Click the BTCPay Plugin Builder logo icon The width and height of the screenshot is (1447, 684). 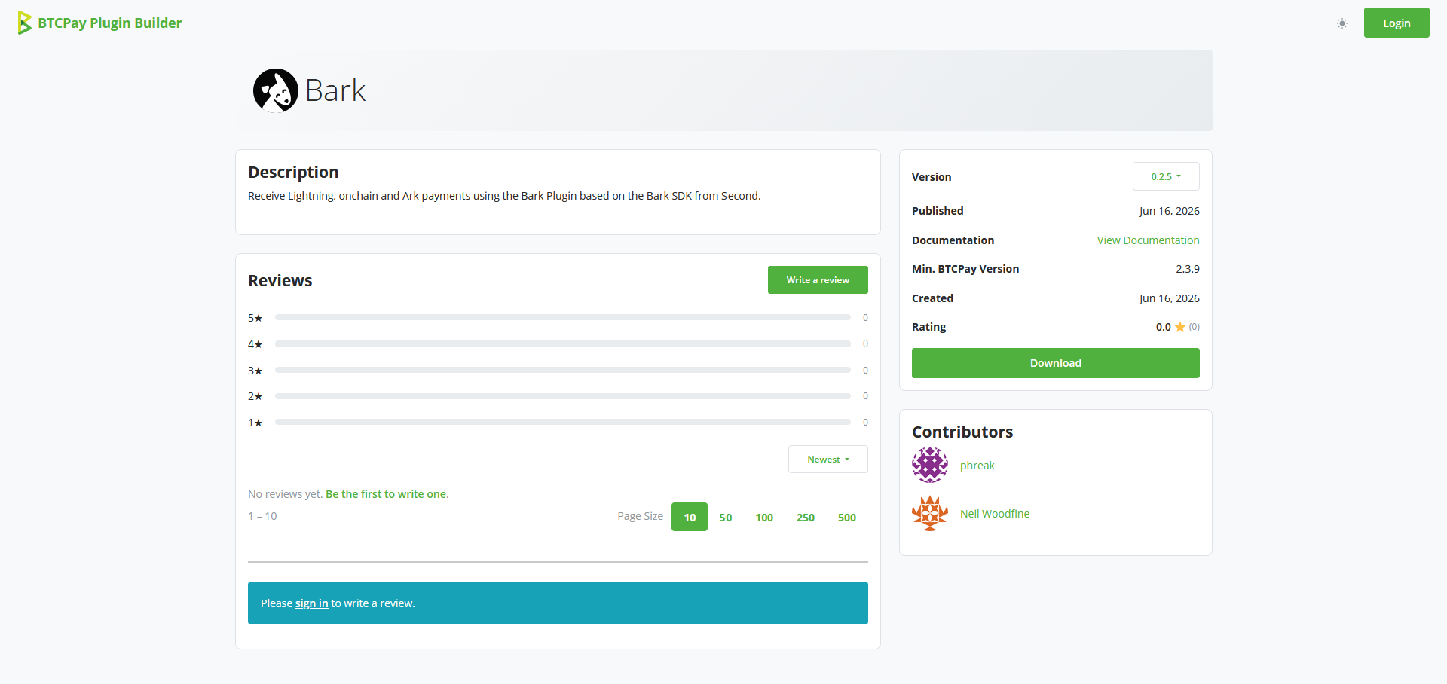pyautogui.click(x=25, y=23)
